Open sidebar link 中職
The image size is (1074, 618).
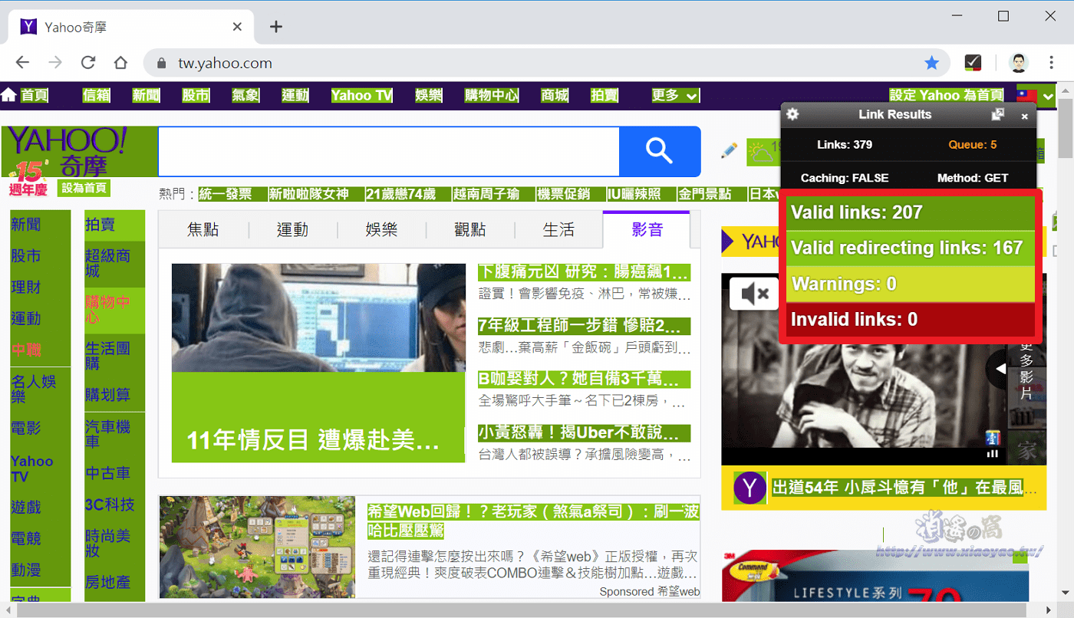pyautogui.click(x=26, y=350)
